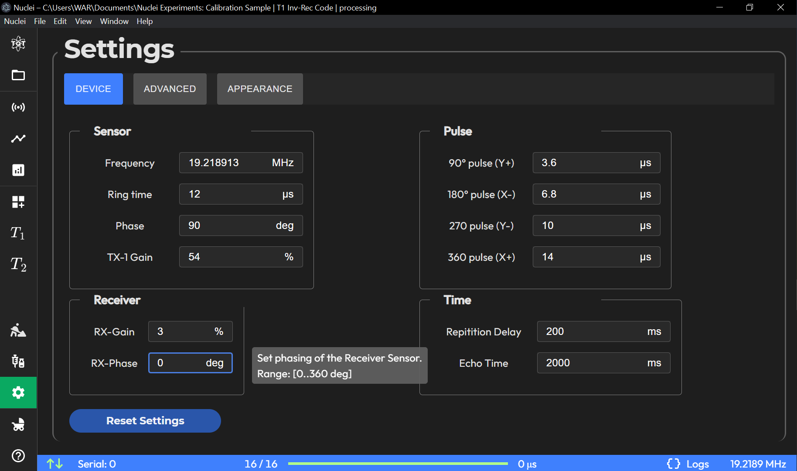This screenshot has width=797, height=471.
Task: Open the Nuclei atom home icon
Action: [18, 44]
